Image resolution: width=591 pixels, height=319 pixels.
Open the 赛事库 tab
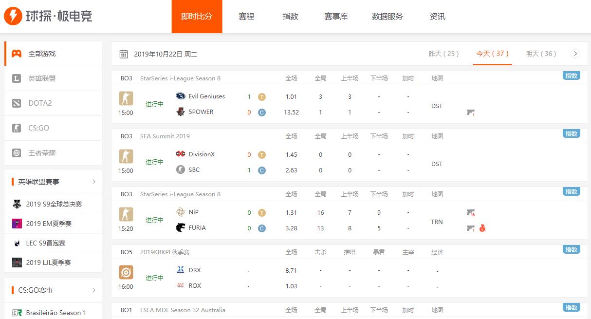(x=336, y=17)
